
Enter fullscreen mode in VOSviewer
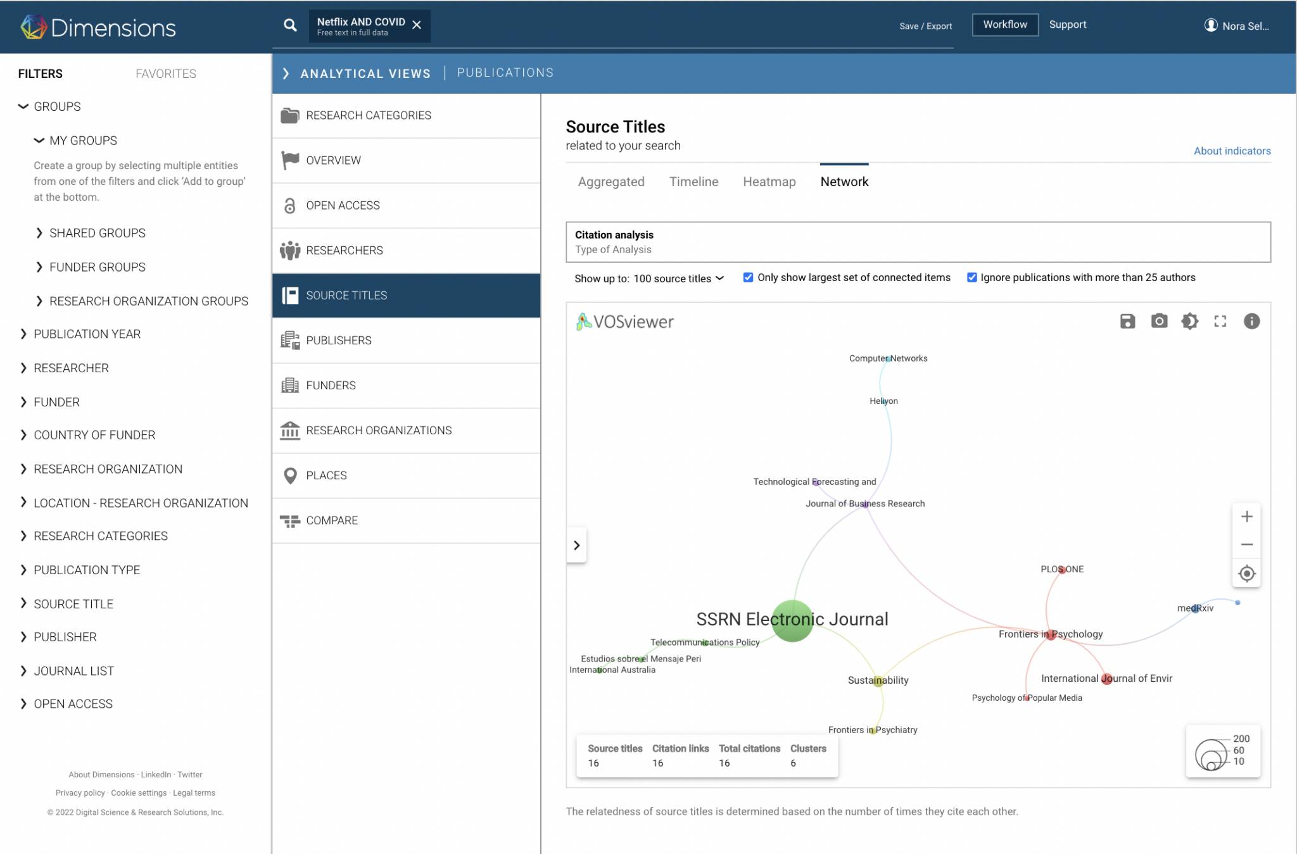[x=1220, y=321]
